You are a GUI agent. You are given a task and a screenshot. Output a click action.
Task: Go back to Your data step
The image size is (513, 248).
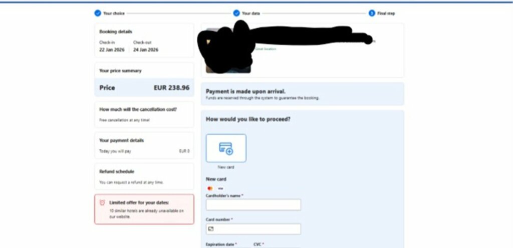[251, 13]
